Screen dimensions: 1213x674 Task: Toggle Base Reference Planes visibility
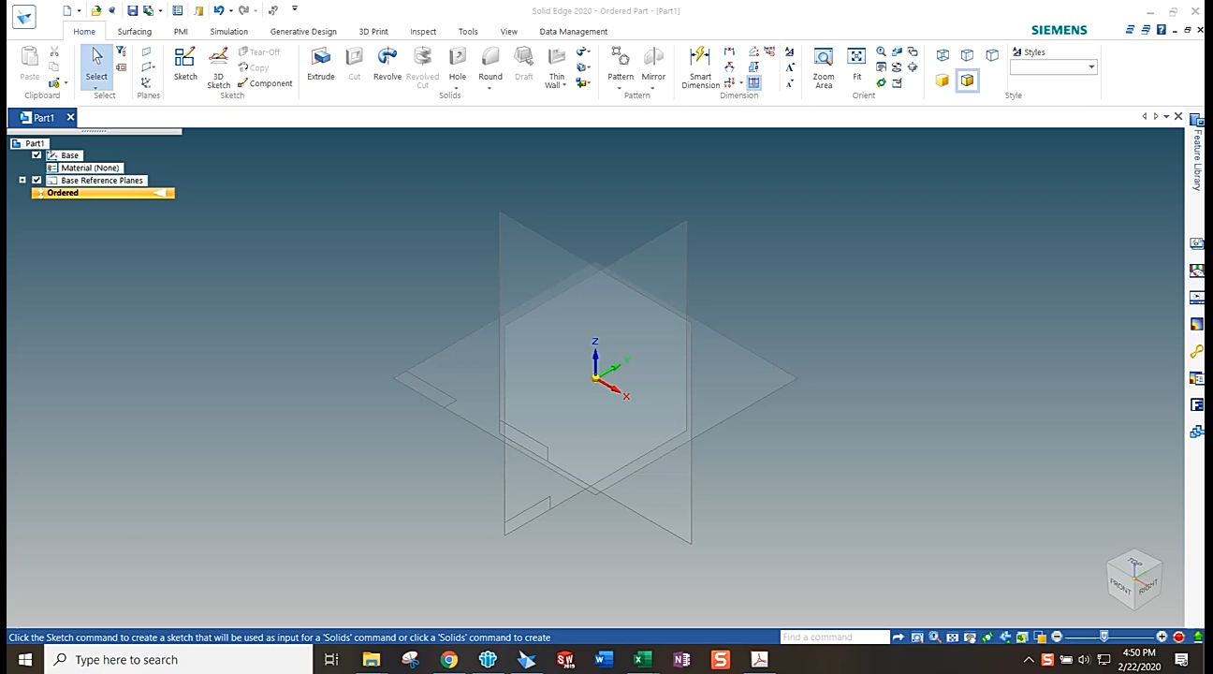pyautogui.click(x=37, y=180)
